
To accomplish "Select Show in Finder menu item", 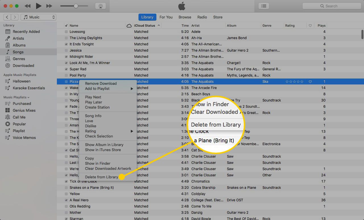I will point(98,164).
